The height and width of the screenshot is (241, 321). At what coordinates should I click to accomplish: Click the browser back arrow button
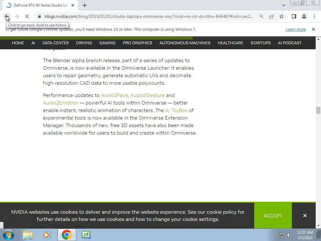tap(7, 16)
